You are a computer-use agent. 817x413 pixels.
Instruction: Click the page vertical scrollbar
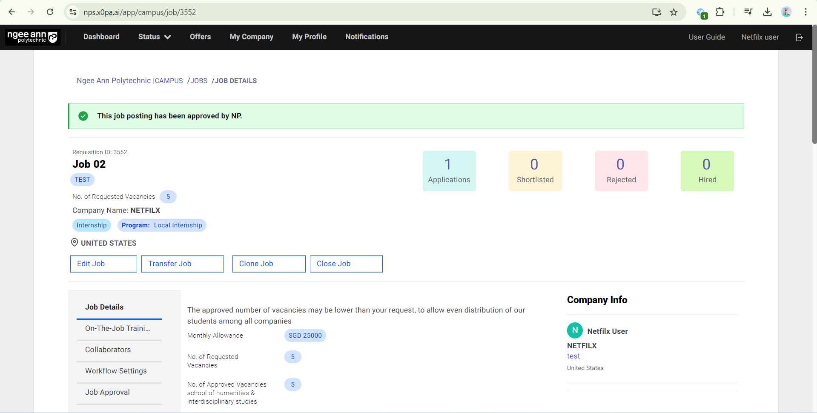pos(814,85)
